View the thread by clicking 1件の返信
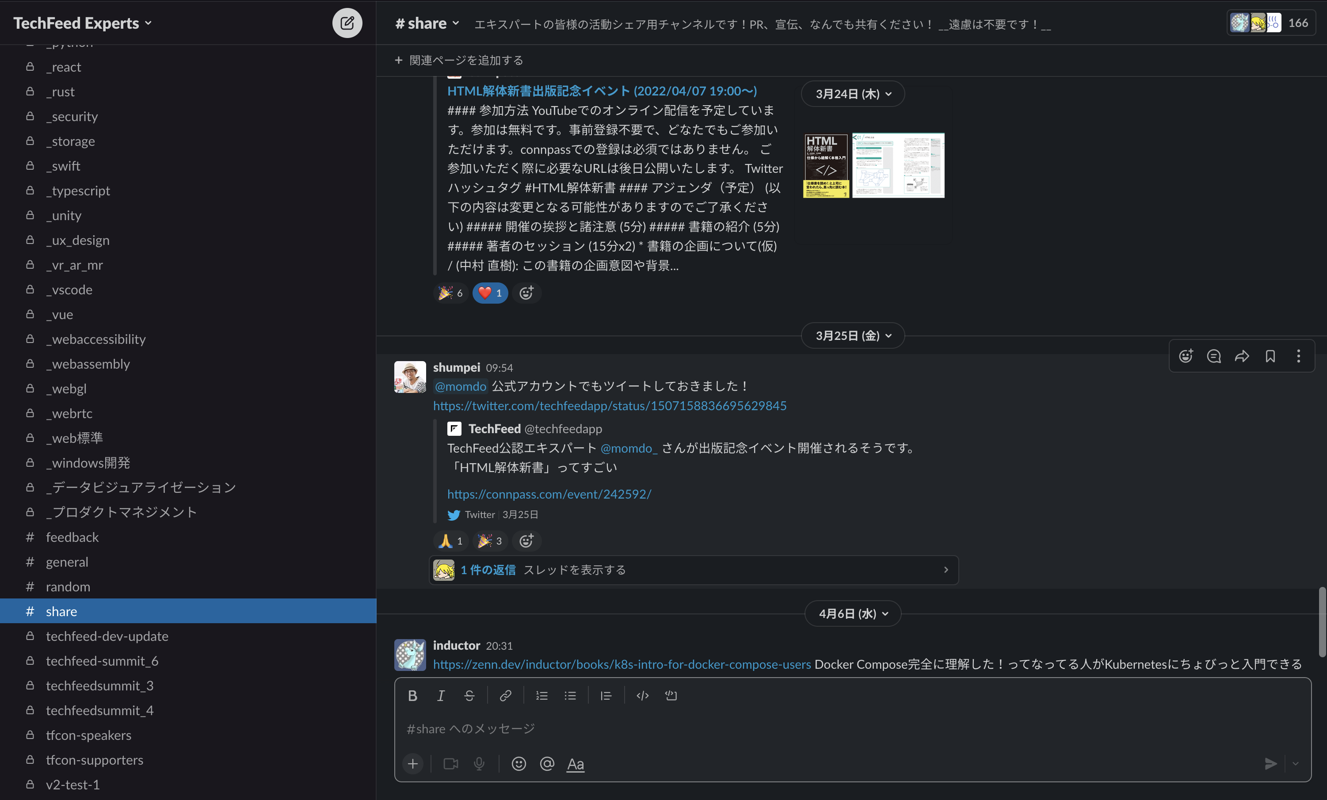 tap(488, 570)
